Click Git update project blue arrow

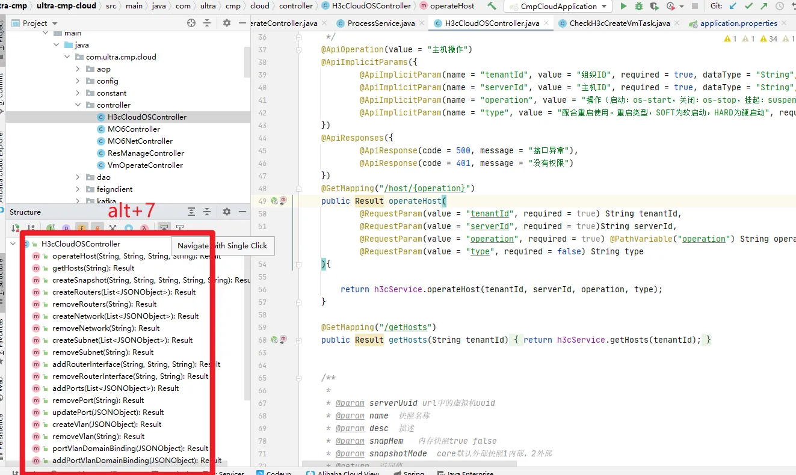point(733,6)
